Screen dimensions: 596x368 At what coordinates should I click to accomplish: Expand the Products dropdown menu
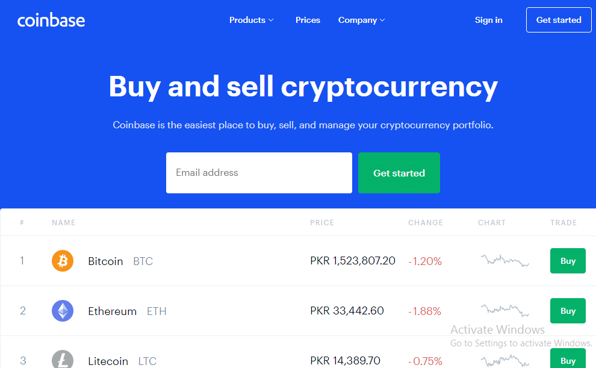click(x=251, y=20)
